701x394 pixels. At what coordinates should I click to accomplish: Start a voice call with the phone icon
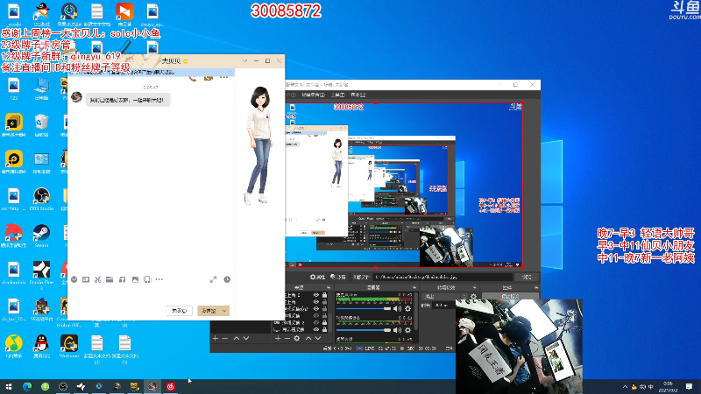pyautogui.click(x=193, y=78)
